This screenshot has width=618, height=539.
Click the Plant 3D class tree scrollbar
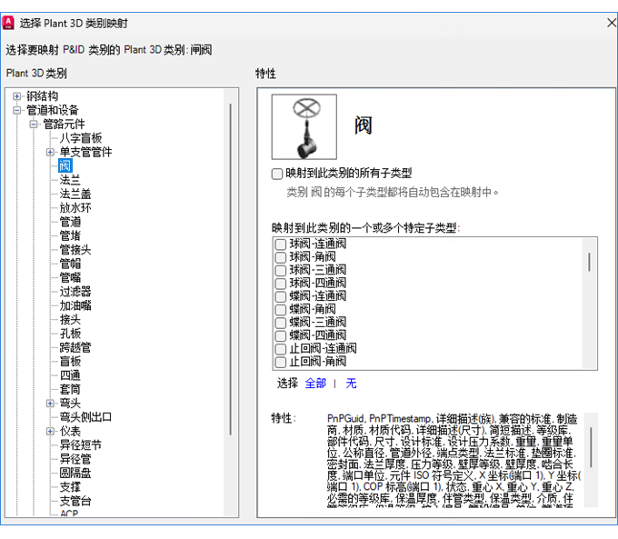(x=230, y=269)
